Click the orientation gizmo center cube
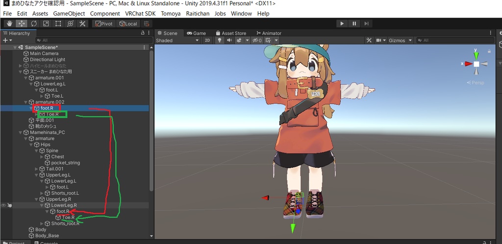This screenshot has width=502, height=244. click(477, 64)
